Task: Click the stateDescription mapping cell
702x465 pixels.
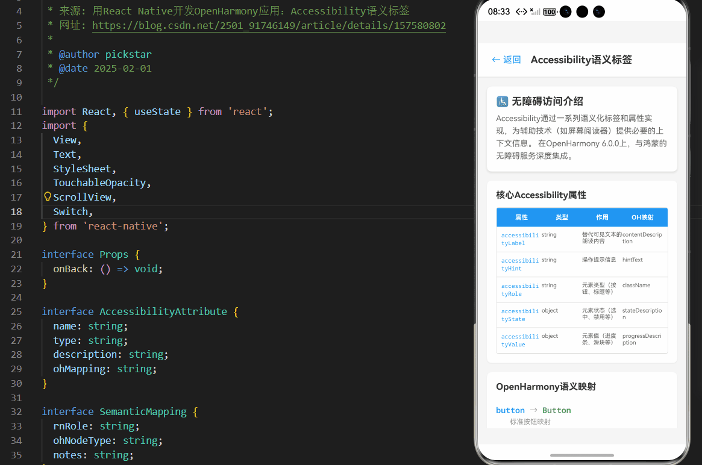Action: pos(642,314)
